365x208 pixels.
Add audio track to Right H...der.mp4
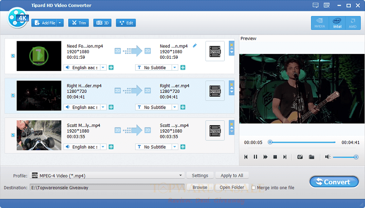(111, 107)
